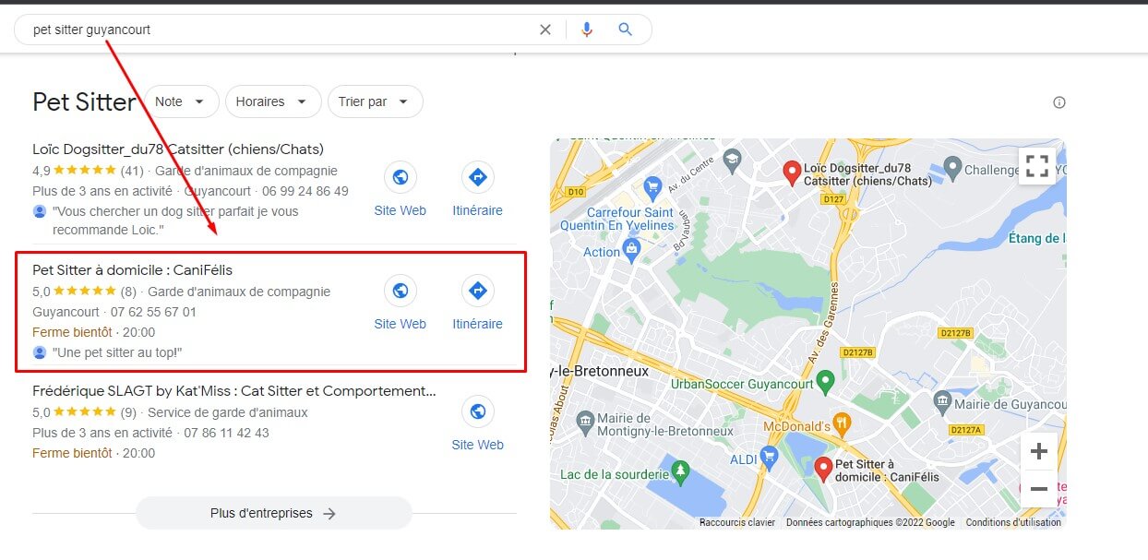Open Itinéraire directions icon for CaniFélis

pos(478,291)
